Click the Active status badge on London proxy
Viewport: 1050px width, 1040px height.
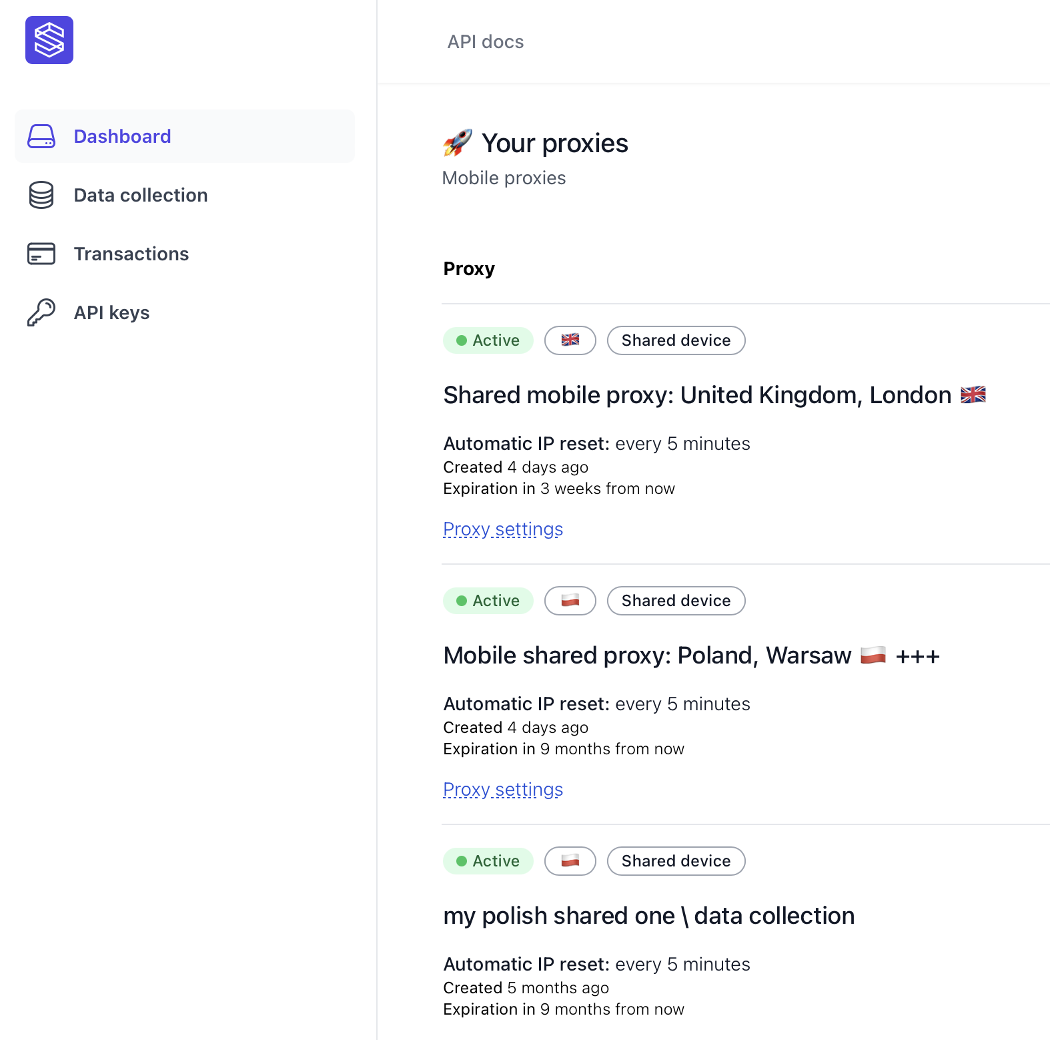[488, 340]
